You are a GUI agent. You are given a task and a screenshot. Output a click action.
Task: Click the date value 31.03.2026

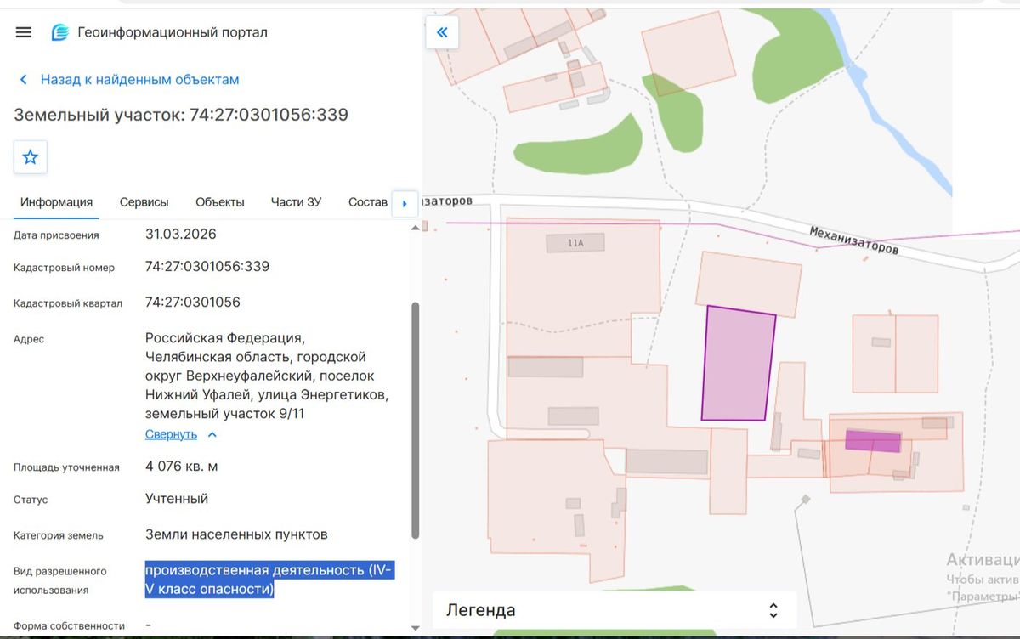[x=180, y=234]
